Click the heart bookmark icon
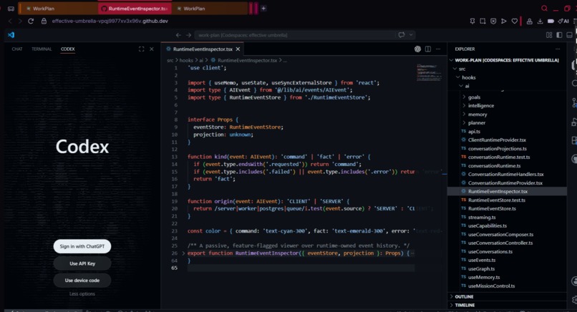Screen dimensions: 577x312 (515, 21)
